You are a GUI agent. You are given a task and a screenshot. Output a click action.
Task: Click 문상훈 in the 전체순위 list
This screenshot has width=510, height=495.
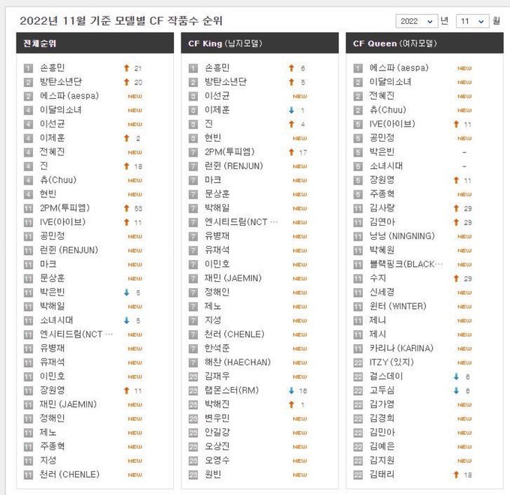(x=52, y=278)
